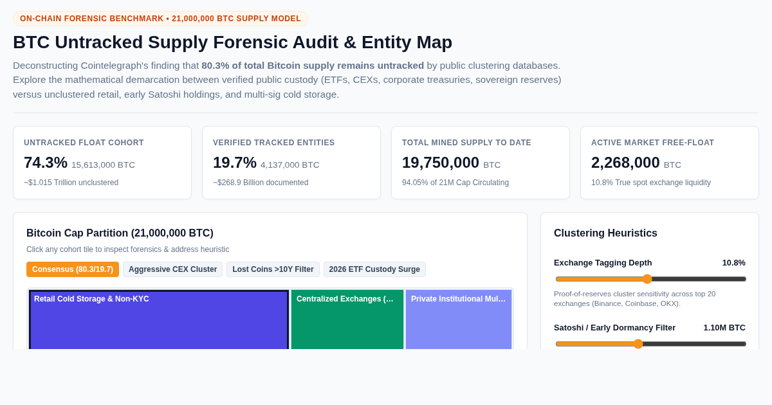Click the Centralized Exchanges treemap tile

[x=347, y=319]
